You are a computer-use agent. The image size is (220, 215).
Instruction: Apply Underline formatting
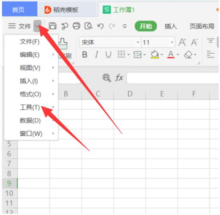tap(108, 55)
